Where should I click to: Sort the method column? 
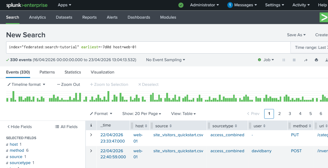(310, 126)
